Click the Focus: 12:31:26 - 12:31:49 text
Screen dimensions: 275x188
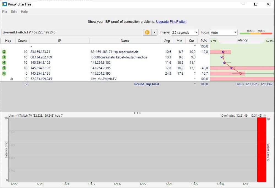click(254, 84)
